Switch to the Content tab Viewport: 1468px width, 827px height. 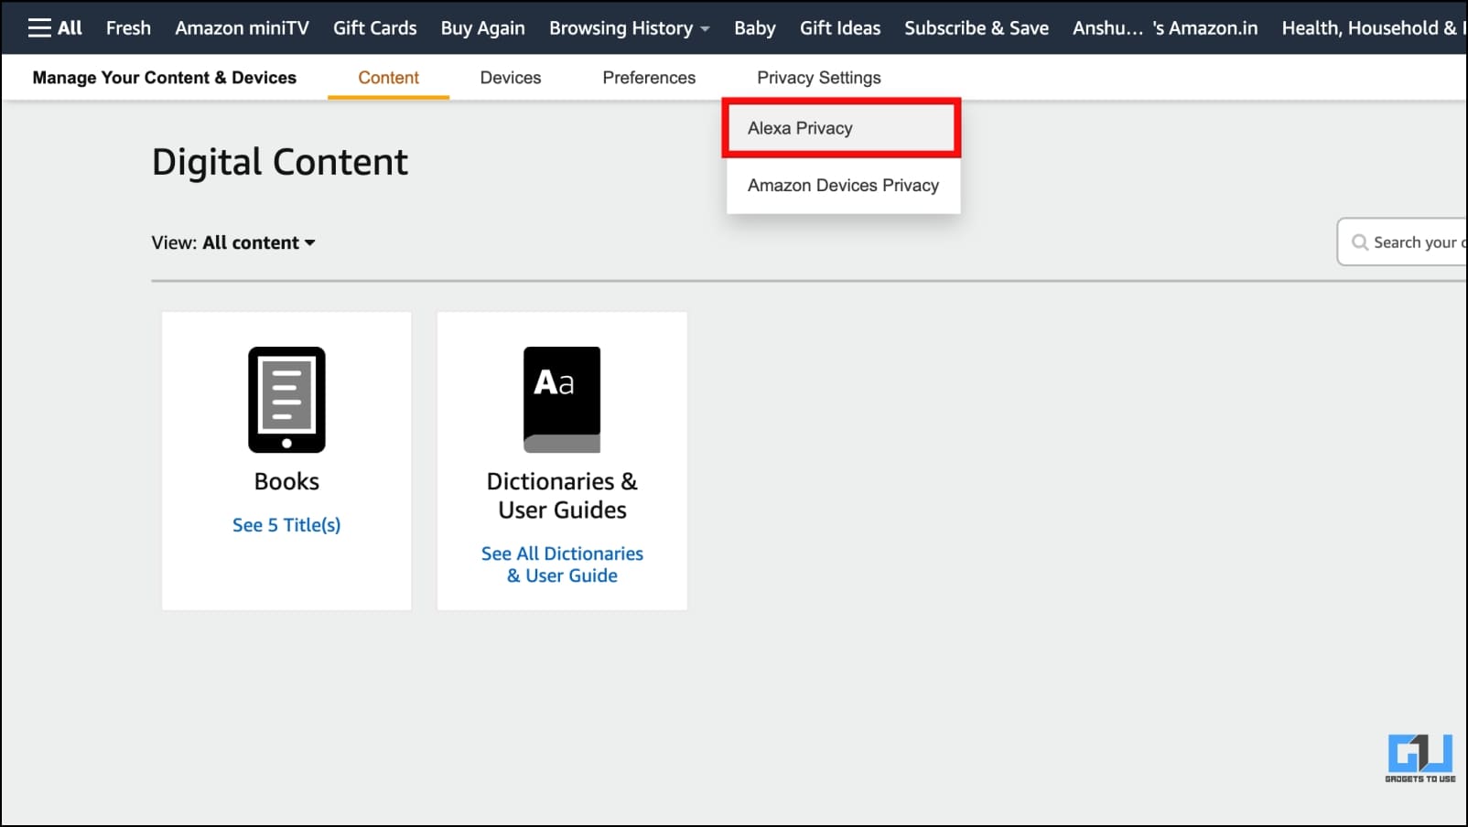[x=388, y=78]
